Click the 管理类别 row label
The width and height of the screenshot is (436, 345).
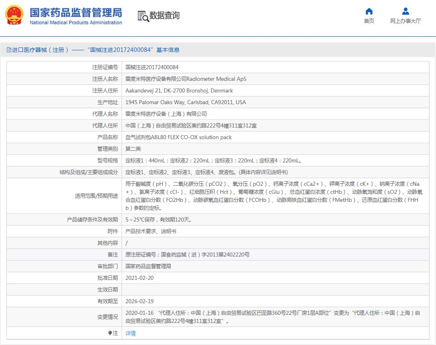[x=107, y=149]
